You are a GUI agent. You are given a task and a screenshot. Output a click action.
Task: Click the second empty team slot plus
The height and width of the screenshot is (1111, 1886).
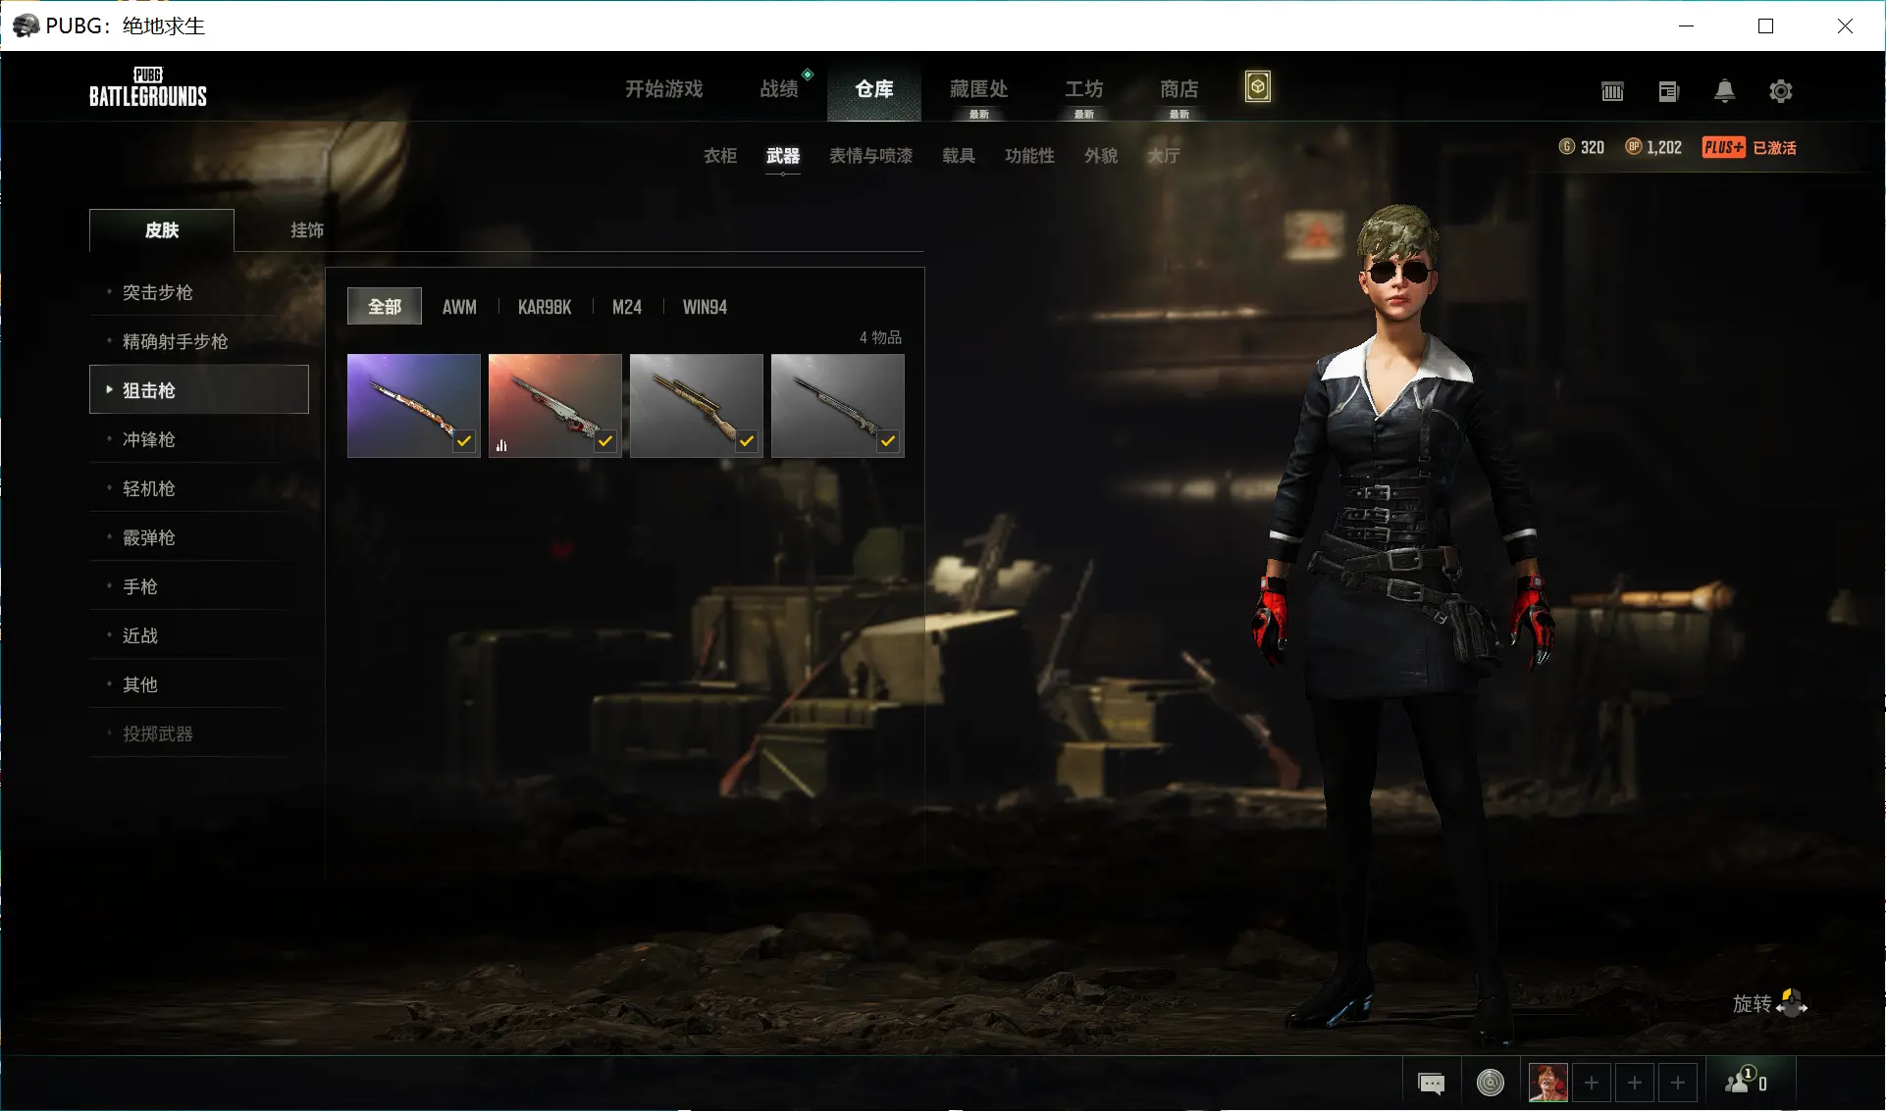tap(1635, 1083)
